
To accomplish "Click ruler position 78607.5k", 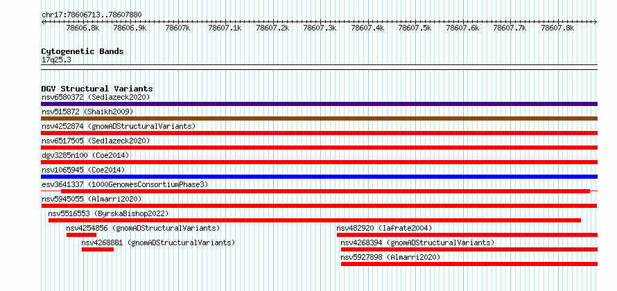I will [x=415, y=28].
